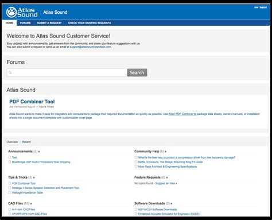
Task: Click the icon beside AP/APF/APX Horn CAD Files
Action: tap(10, 214)
